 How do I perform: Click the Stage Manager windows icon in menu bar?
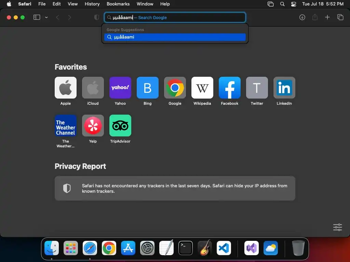[271, 4]
